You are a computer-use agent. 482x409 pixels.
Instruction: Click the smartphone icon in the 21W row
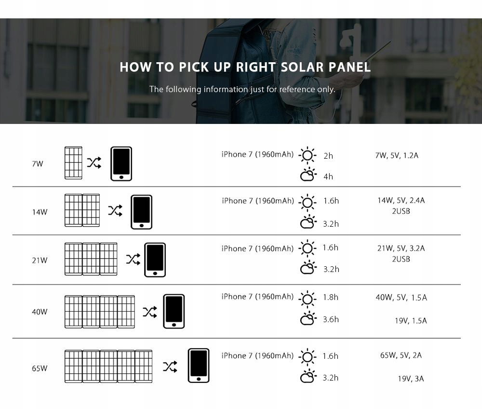click(x=155, y=260)
